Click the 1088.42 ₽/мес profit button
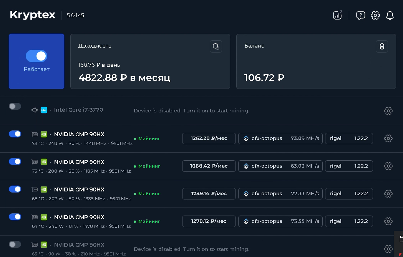The width and height of the screenshot is (403, 257). [209, 166]
